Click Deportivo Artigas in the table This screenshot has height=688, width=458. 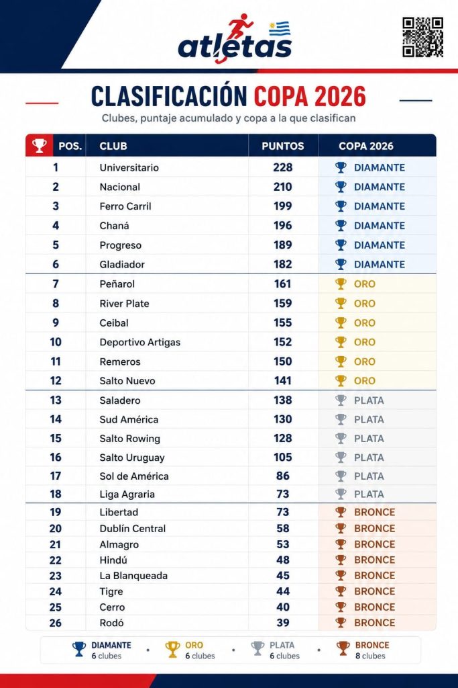click(x=140, y=342)
